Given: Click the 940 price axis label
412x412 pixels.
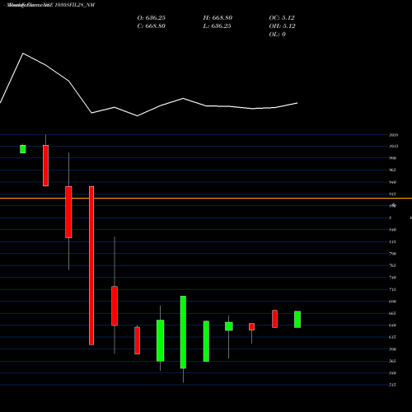Looking at the screenshot, I should click(x=393, y=182).
